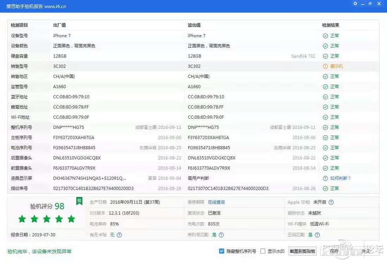Uncheck the 隐藏整机序列号 checkbox
The height and width of the screenshot is (263, 387).
(x=222, y=251)
